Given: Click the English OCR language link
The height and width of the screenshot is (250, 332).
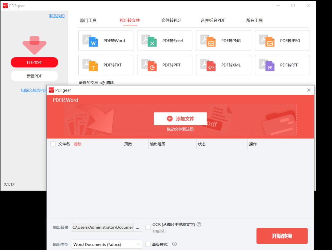Looking at the screenshot, I should [x=159, y=231].
